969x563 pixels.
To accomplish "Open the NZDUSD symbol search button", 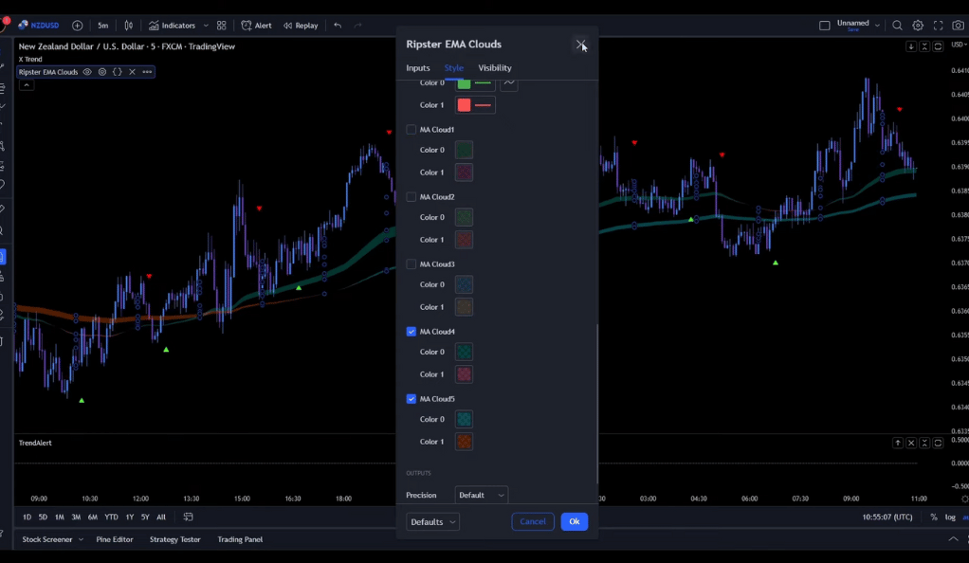I will (x=39, y=26).
